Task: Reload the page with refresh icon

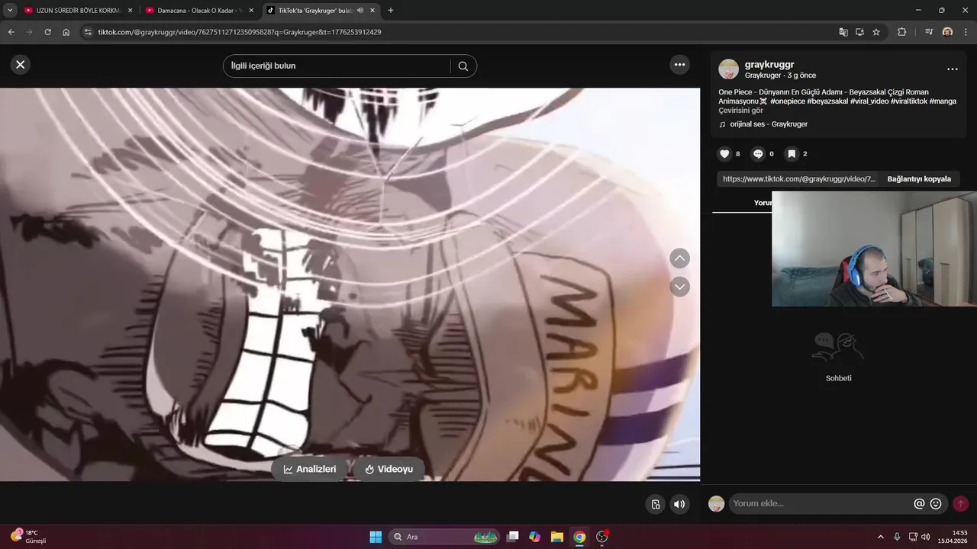Action: [x=47, y=32]
